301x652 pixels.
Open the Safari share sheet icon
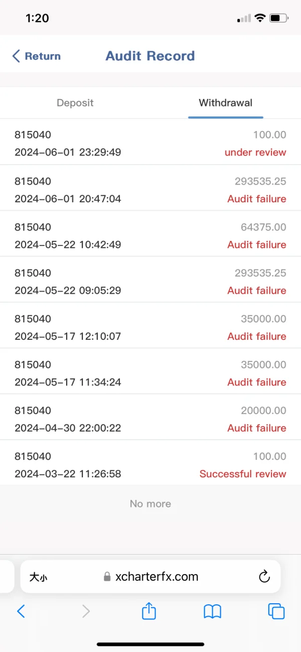click(x=149, y=611)
